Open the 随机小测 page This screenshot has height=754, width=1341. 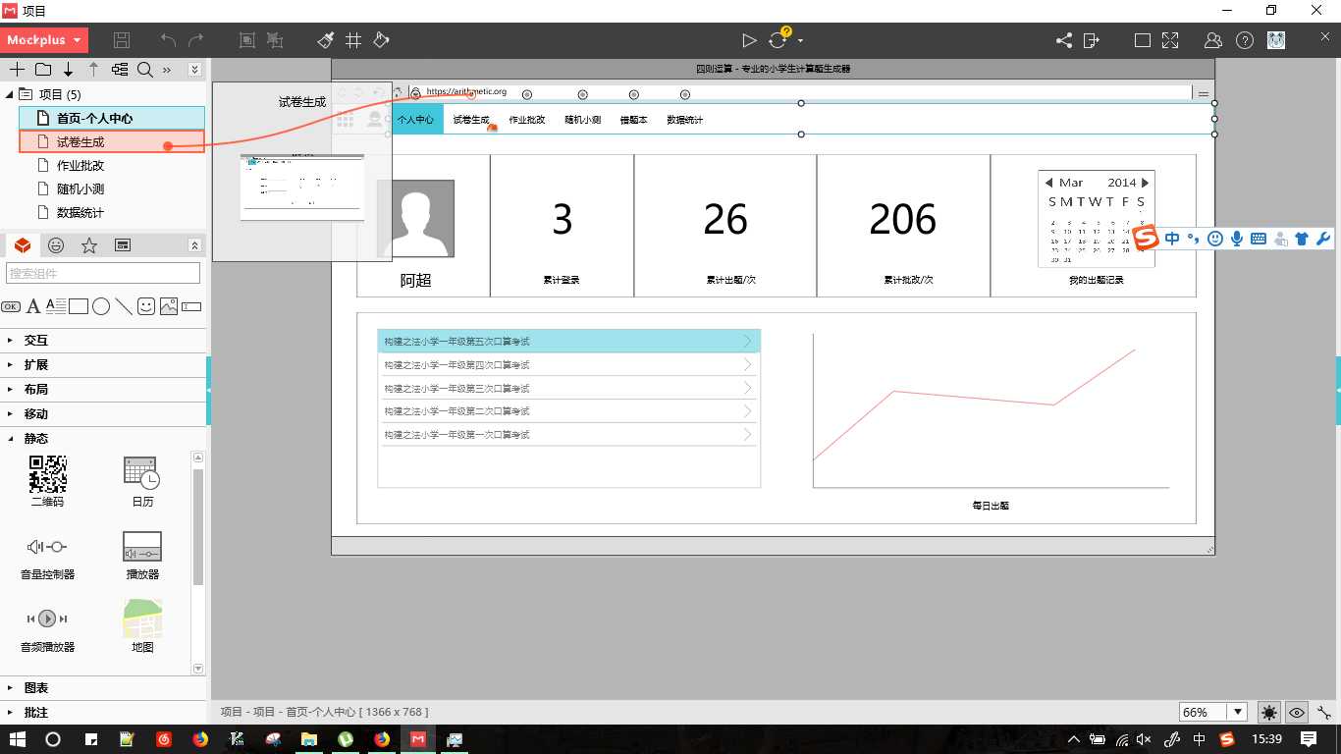[x=80, y=188]
